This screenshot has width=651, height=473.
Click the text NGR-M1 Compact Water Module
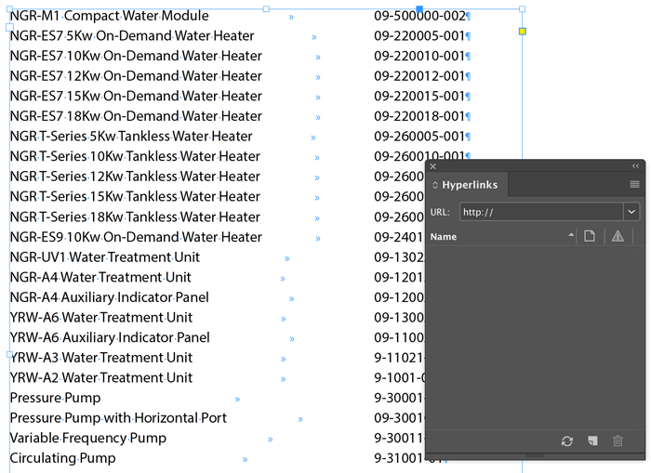point(110,16)
